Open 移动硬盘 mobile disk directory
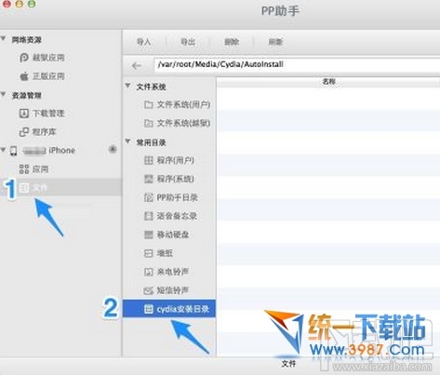The image size is (440, 376). 167,235
